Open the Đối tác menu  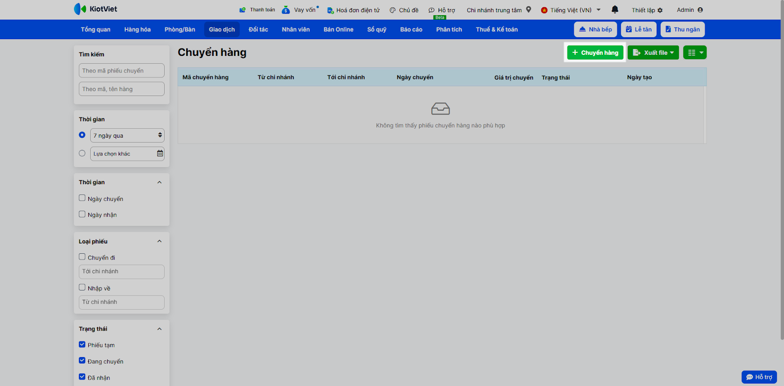tap(258, 29)
